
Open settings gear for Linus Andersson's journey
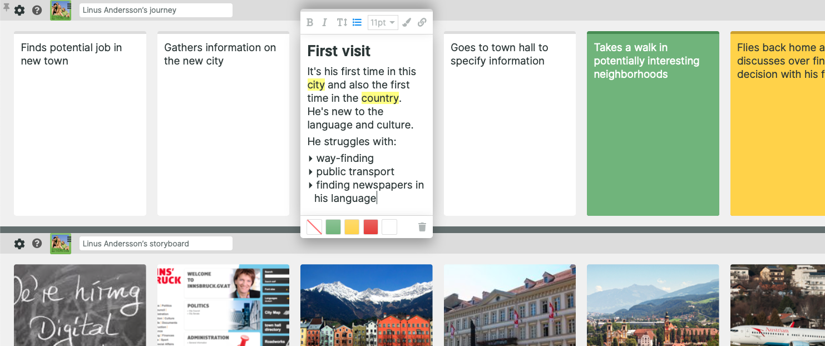19,10
